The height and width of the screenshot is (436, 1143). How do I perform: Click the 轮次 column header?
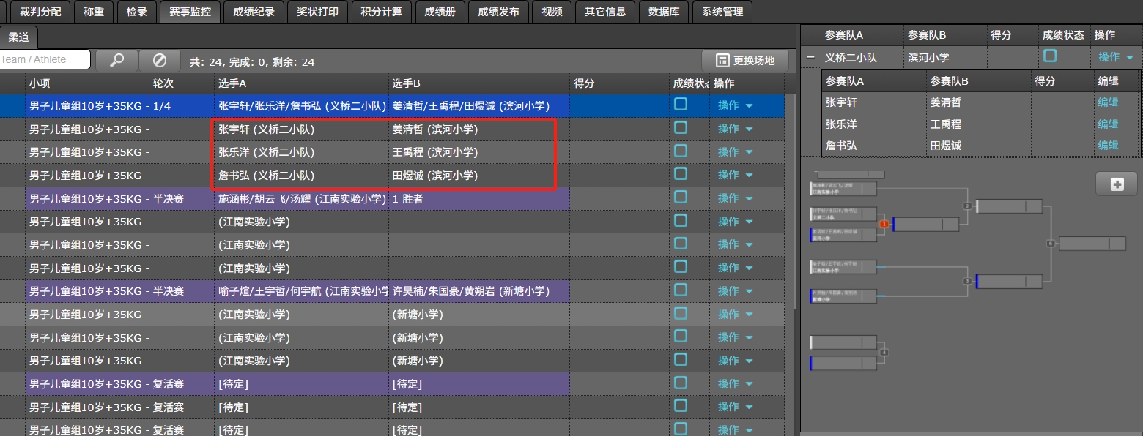click(182, 83)
